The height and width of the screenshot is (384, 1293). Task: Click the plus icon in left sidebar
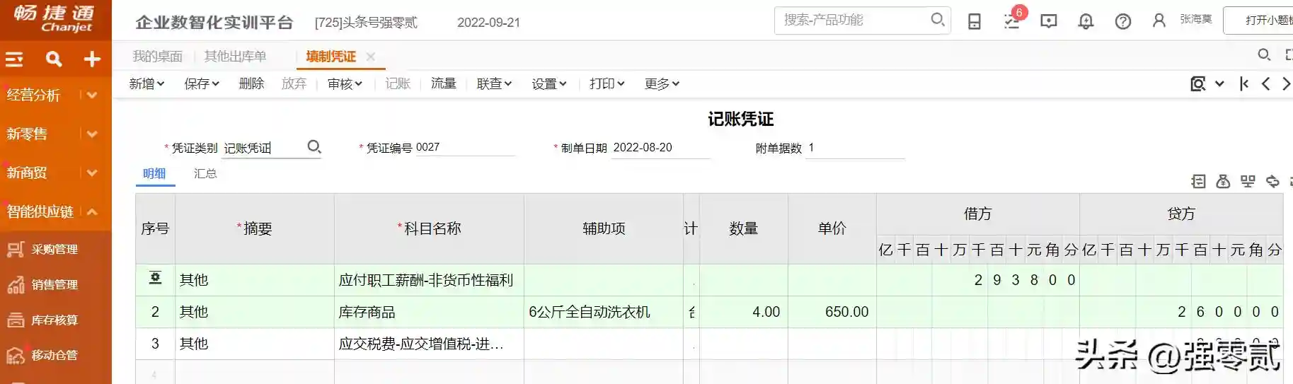(92, 59)
